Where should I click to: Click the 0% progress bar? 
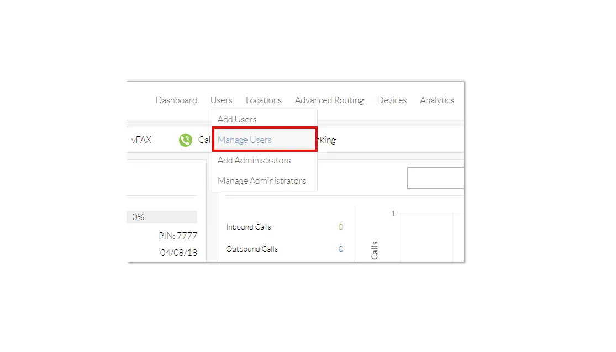[x=162, y=217]
